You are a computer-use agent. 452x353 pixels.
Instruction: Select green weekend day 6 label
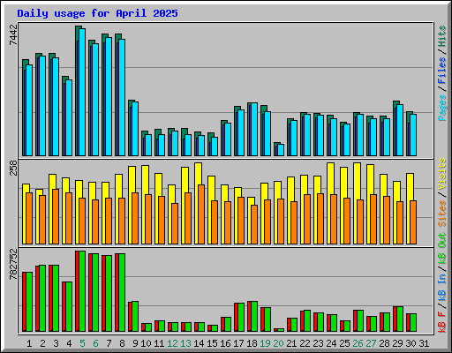point(95,343)
